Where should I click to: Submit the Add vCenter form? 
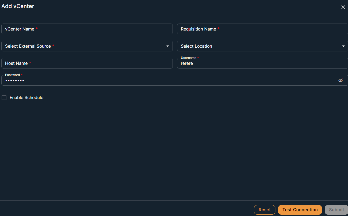click(x=336, y=210)
